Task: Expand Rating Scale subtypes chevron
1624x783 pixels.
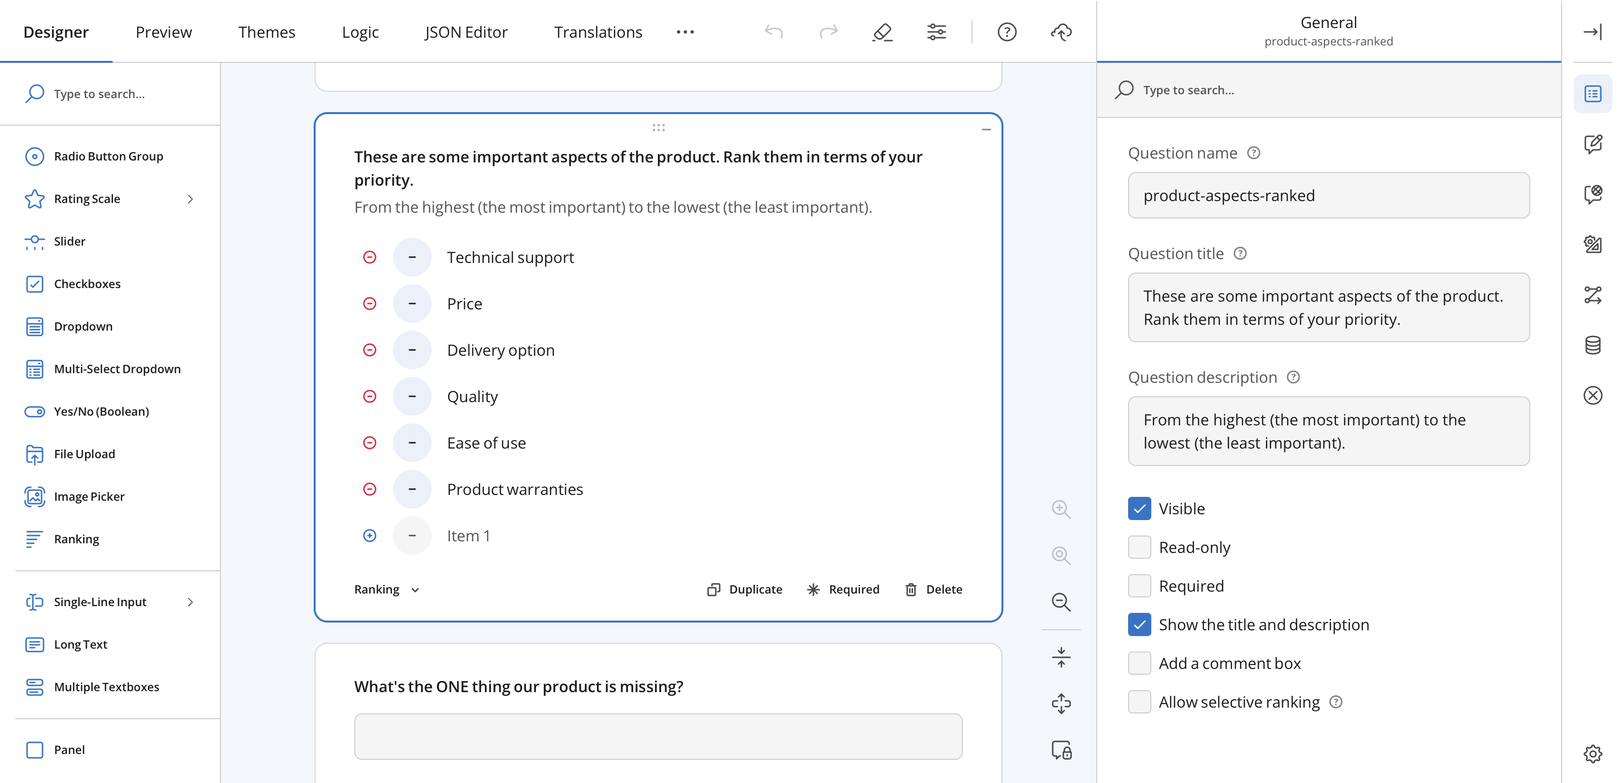Action: [x=190, y=199]
